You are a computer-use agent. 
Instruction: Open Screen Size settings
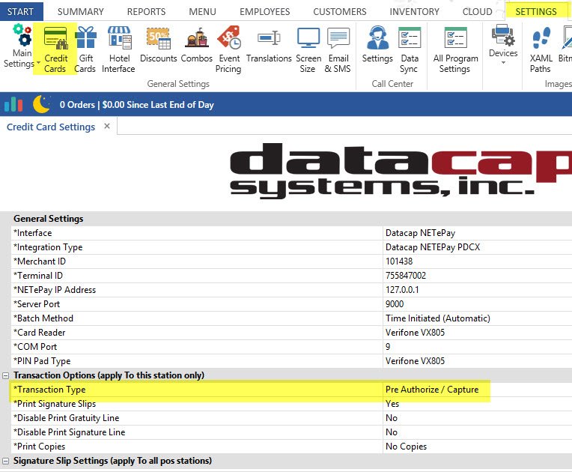(x=307, y=49)
